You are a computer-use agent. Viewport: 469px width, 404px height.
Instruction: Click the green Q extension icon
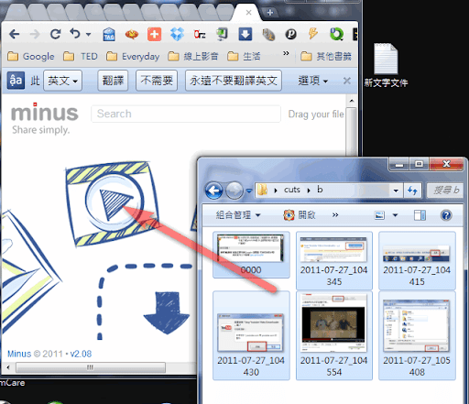[336, 34]
